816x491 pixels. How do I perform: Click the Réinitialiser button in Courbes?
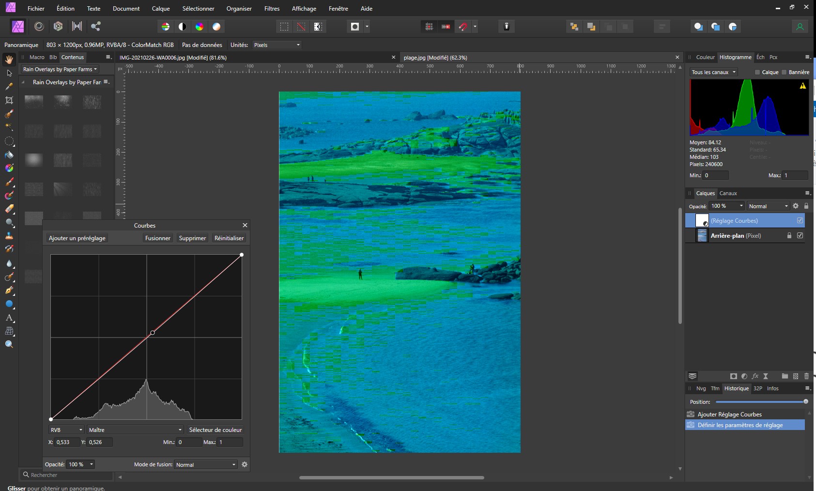point(229,238)
